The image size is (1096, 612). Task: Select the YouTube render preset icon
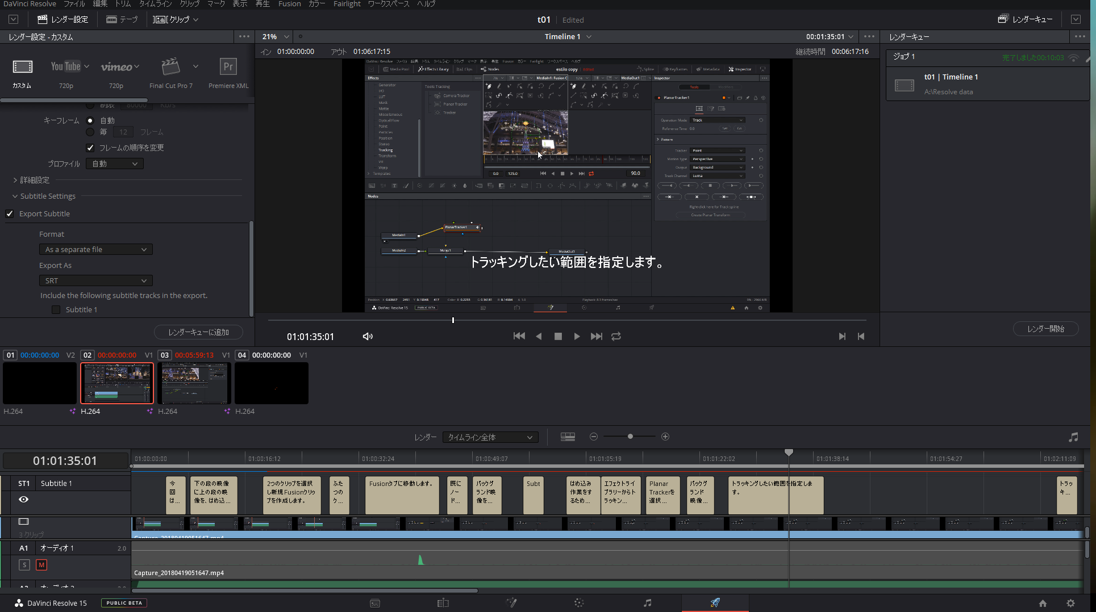(65, 66)
